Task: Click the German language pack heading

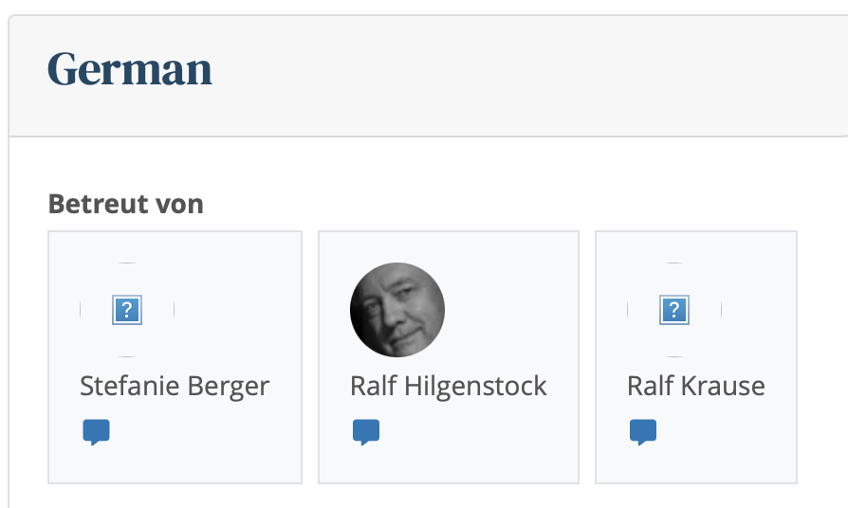Action: coord(130,68)
